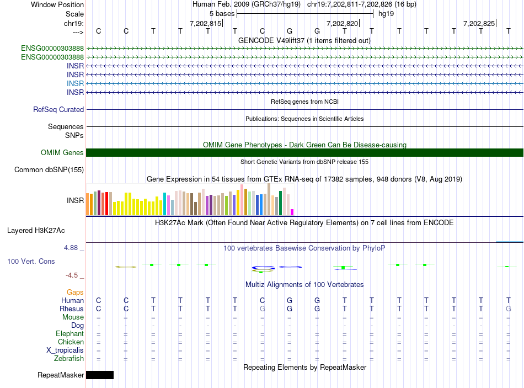The image size is (524, 388).
Task: Click the 'chr19:' ruler label
Action: click(x=74, y=23)
